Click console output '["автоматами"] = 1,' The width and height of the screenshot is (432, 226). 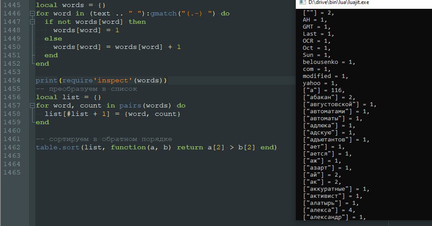(x=336, y=111)
